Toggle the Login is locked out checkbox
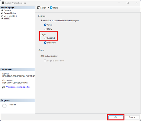 pyautogui.click(x=45, y=61)
